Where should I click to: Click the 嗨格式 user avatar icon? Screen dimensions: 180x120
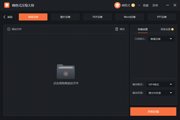point(117,5)
